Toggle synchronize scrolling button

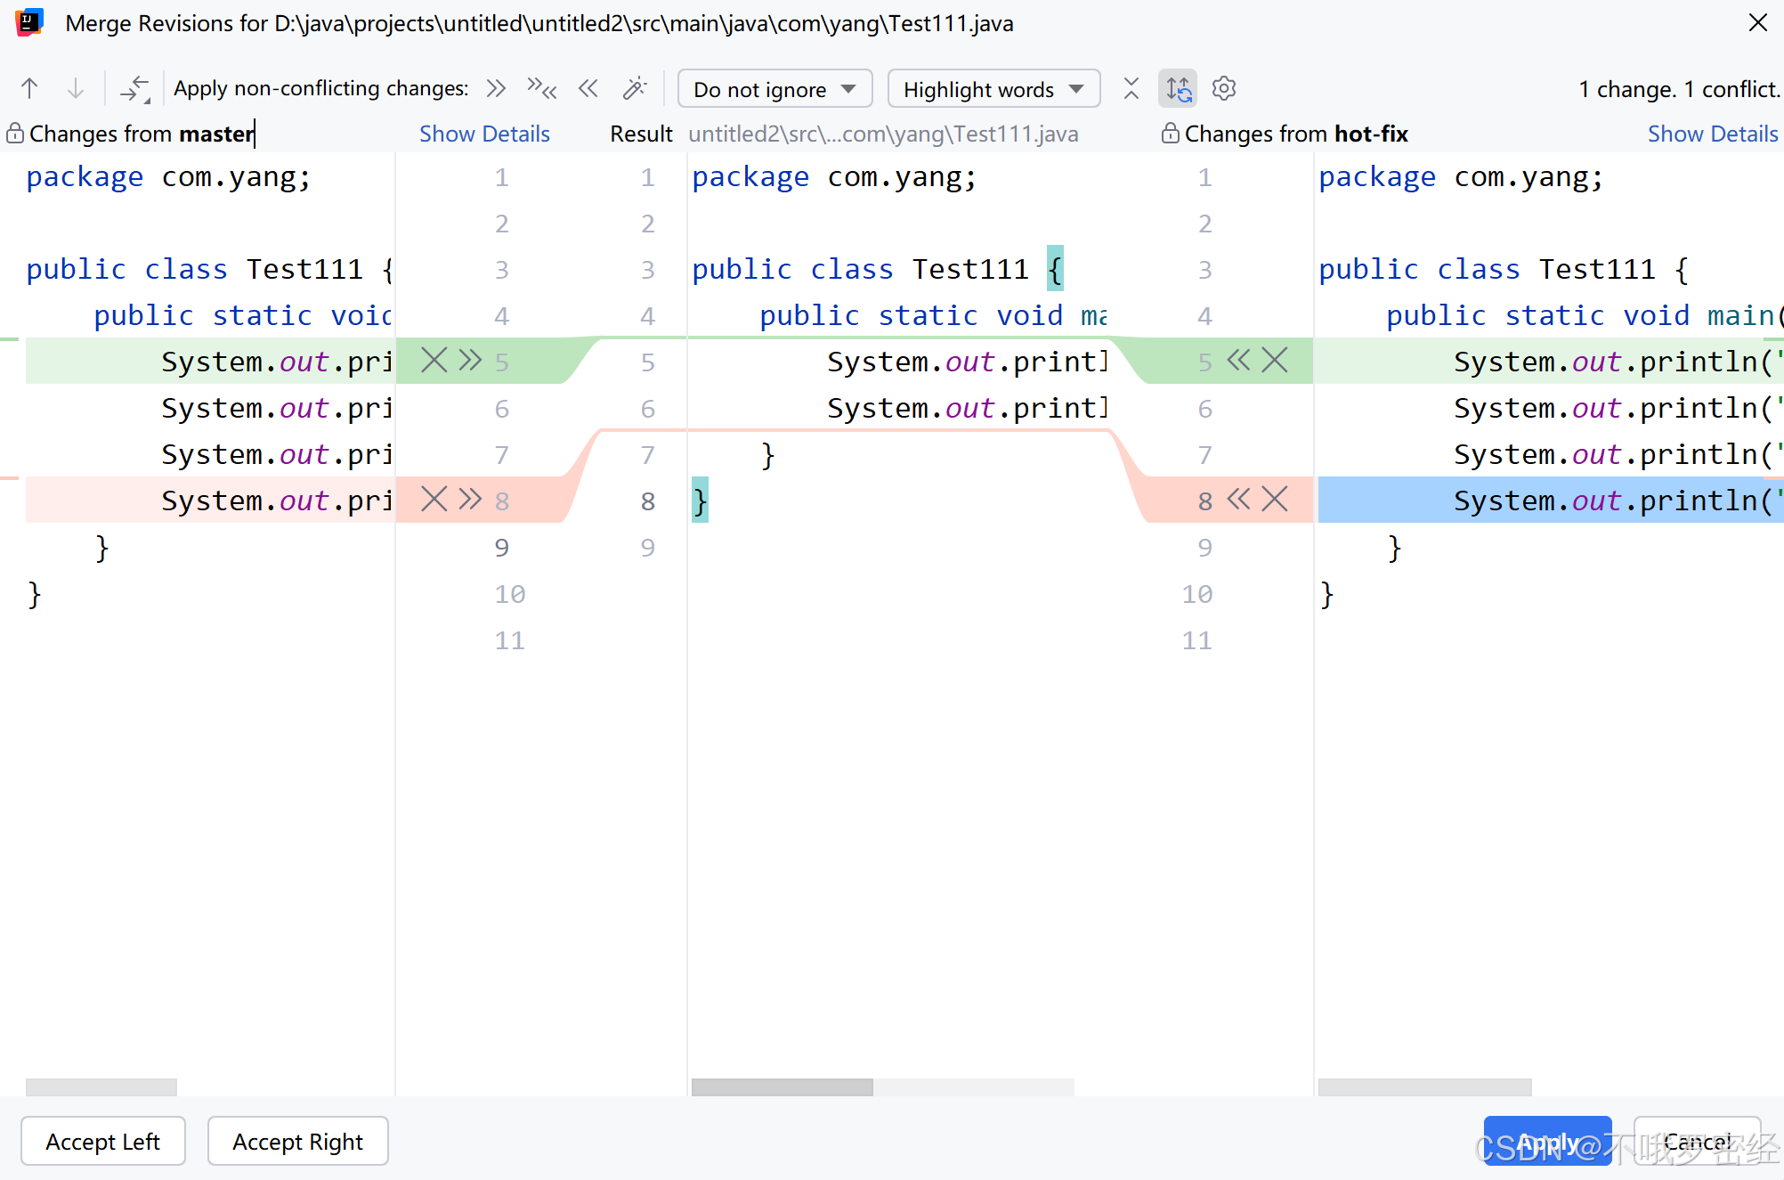(1178, 88)
